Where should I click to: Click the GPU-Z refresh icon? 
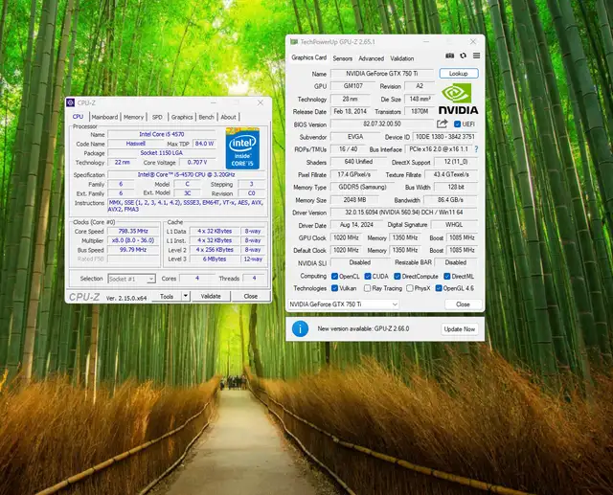[x=464, y=56]
